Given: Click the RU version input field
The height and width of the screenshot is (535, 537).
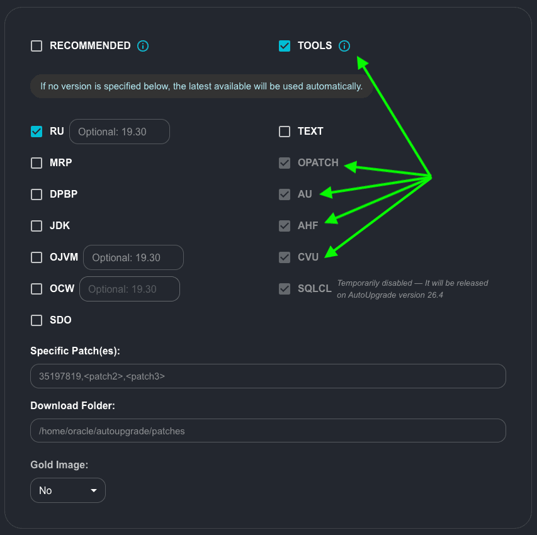Looking at the screenshot, I should click(x=119, y=132).
